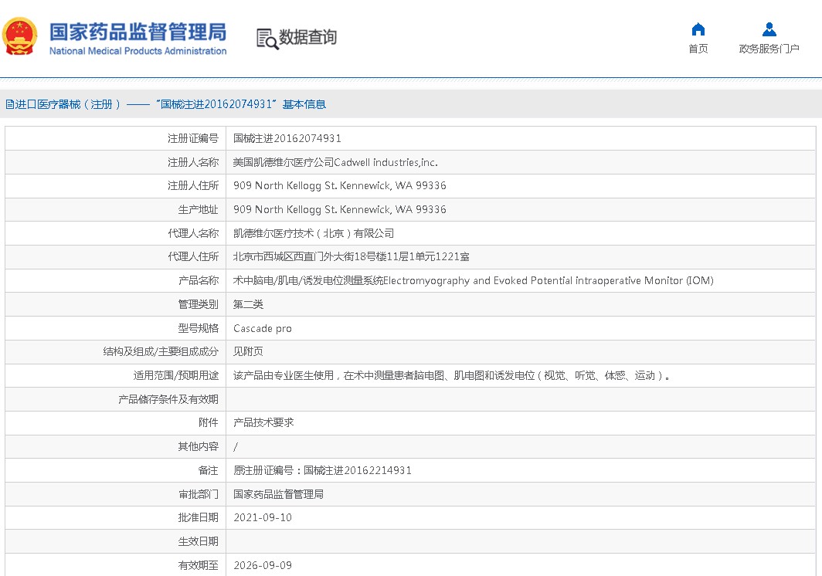Screen dimensions: 822x576
Task: Click 首页 link text
Action: point(698,49)
